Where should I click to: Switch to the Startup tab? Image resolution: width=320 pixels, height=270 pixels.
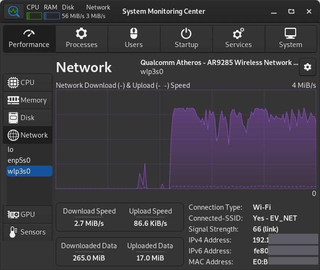point(186,39)
